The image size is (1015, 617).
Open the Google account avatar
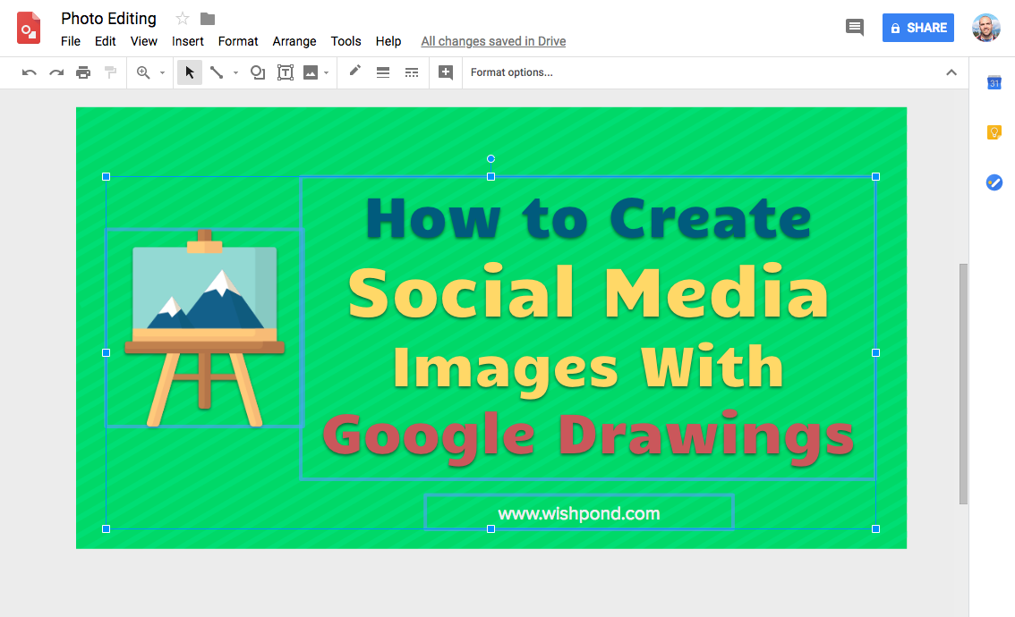click(985, 28)
